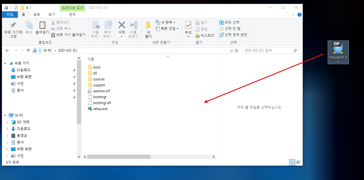This screenshot has height=180, width=364.
Task: Select the support folder
Action: pyautogui.click(x=96, y=85)
